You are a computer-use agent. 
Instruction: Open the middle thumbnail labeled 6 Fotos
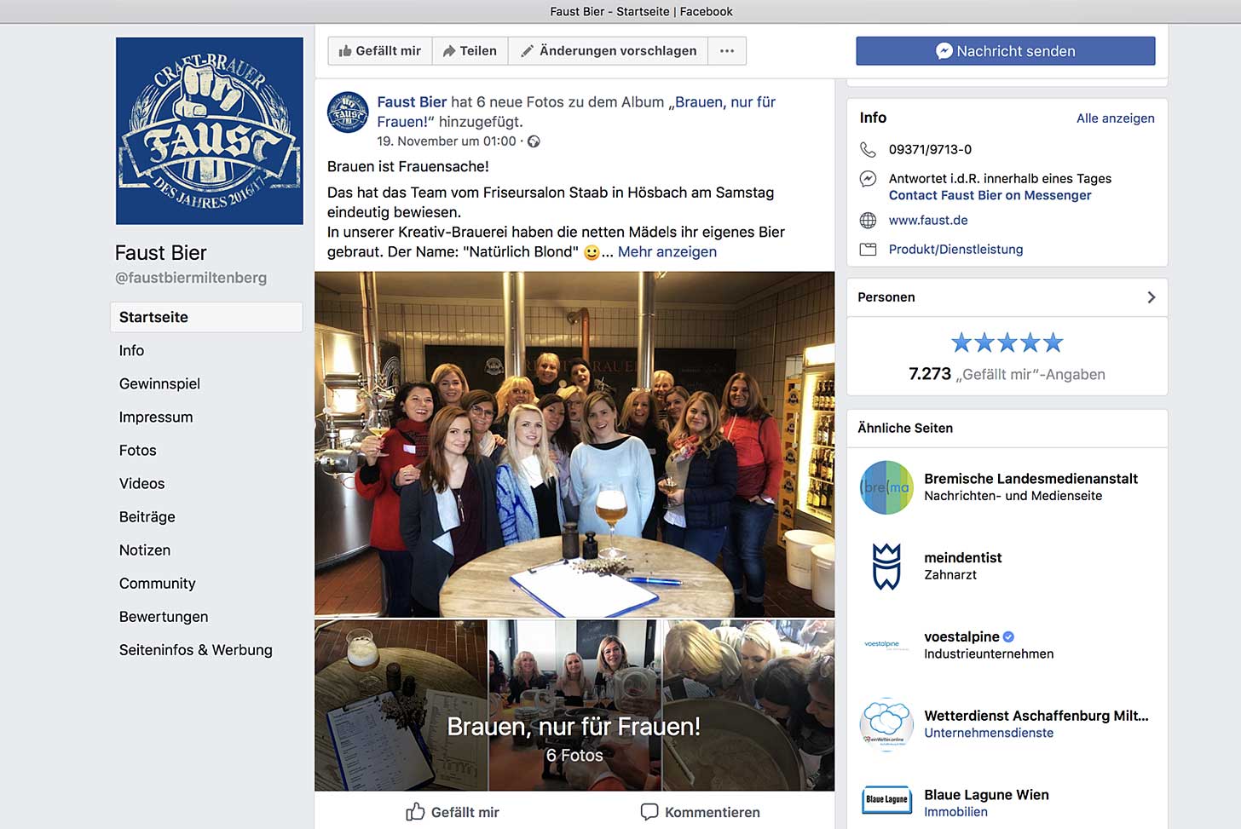(x=574, y=705)
